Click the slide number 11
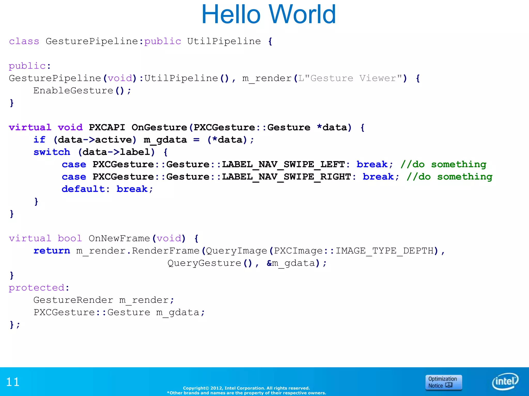 click(13, 382)
